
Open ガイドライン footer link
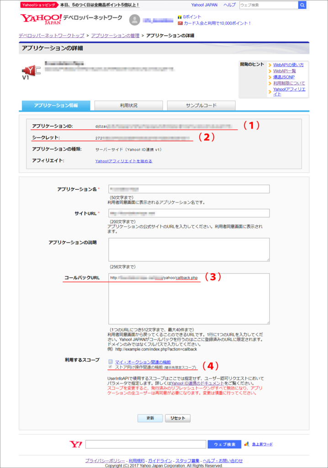pyautogui.click(x=160, y=461)
